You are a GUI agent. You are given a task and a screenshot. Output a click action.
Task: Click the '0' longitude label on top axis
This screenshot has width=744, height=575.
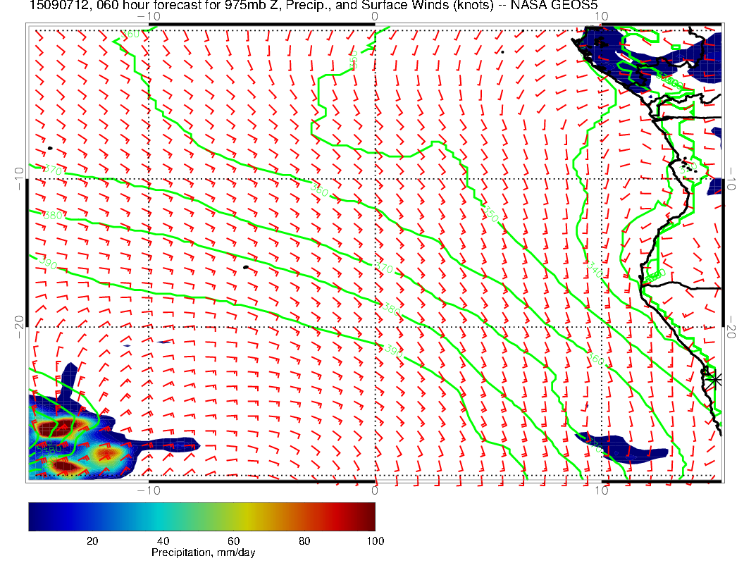(x=375, y=16)
